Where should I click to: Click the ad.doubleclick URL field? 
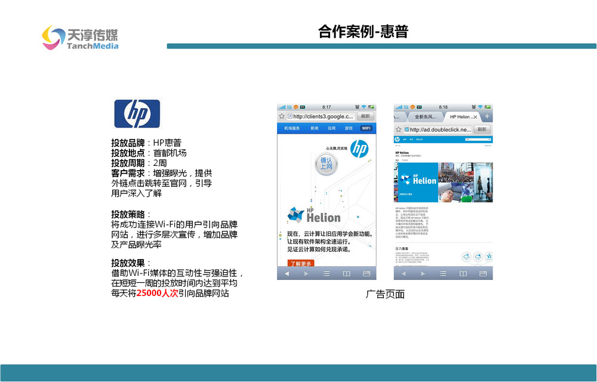[438, 130]
